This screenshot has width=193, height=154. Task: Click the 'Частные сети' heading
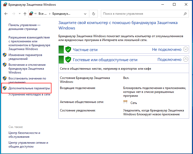click(x=85, y=50)
